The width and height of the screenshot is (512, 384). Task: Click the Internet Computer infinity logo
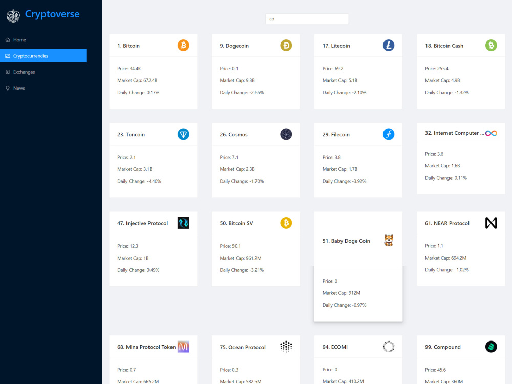(x=491, y=133)
